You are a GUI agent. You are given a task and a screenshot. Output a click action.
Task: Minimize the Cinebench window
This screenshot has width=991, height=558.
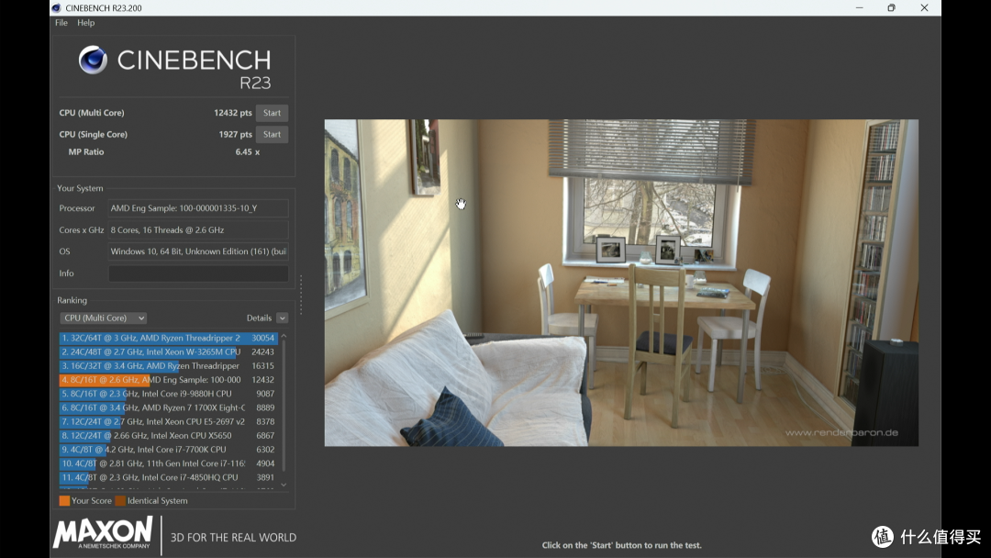[860, 8]
